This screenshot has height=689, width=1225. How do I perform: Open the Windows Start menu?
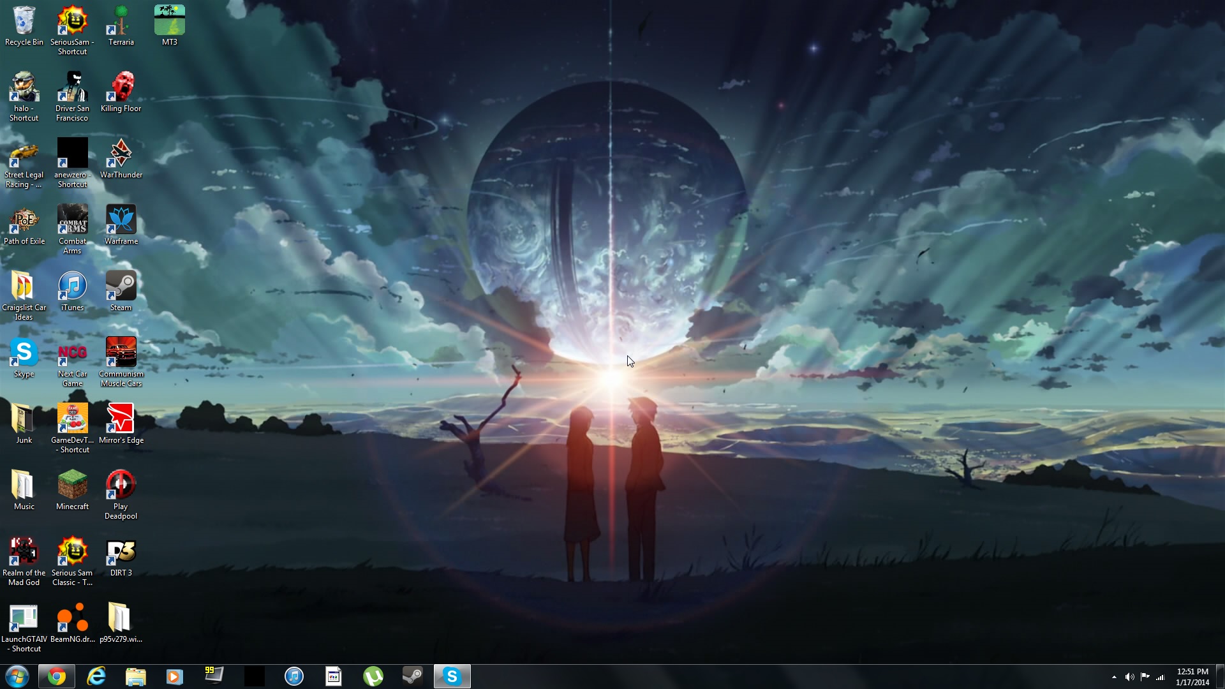click(17, 676)
